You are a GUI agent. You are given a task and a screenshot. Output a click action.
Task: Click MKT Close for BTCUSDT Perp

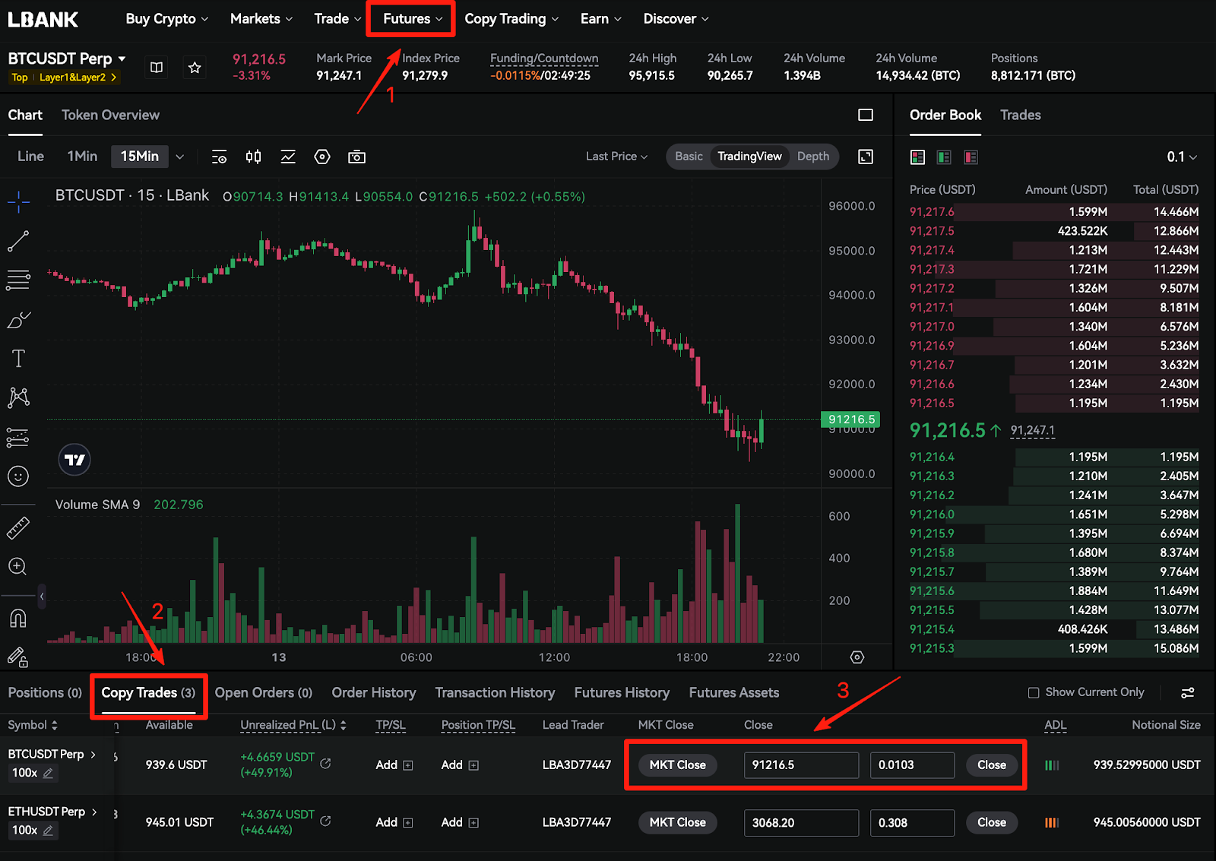[x=677, y=765]
